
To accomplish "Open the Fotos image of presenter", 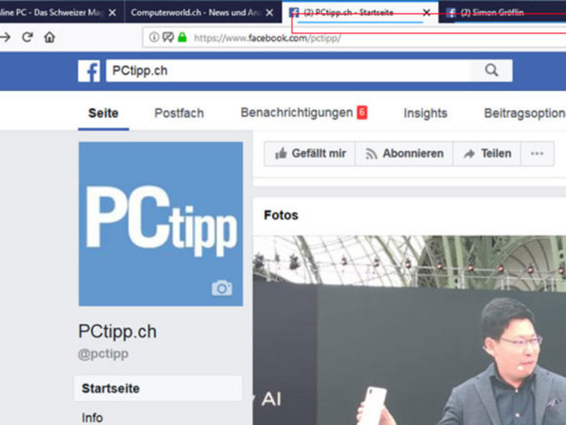I will click(x=409, y=330).
